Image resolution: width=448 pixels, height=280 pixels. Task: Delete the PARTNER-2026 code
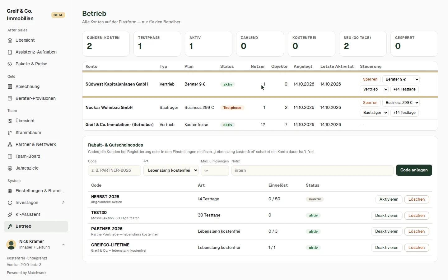click(x=417, y=231)
